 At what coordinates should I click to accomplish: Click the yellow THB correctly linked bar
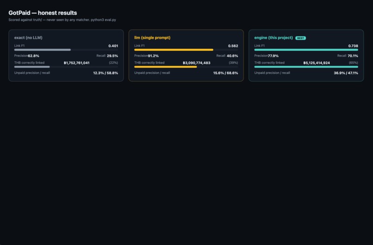click(x=186, y=67)
